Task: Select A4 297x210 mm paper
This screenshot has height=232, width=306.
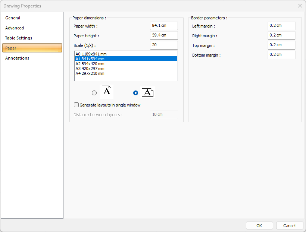Action: pyautogui.click(x=90, y=73)
